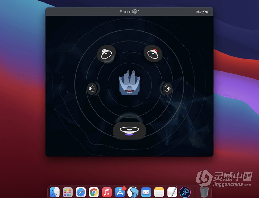Open Finder from the Dock
The height and width of the screenshot is (198, 259).
pos(55,192)
